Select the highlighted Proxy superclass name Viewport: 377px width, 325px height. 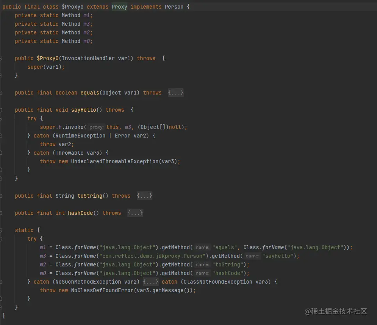120,7
